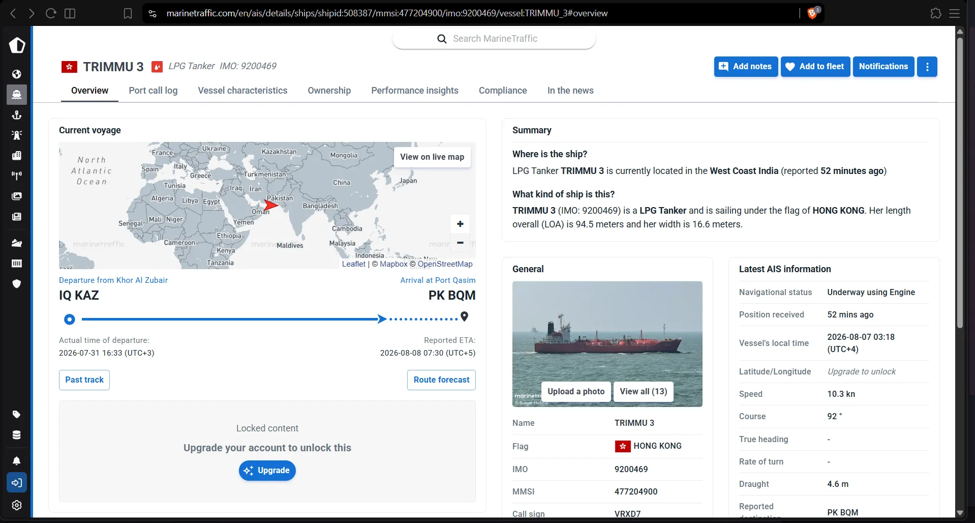
Task: Open the companies building sidebar icon
Action: [17, 156]
